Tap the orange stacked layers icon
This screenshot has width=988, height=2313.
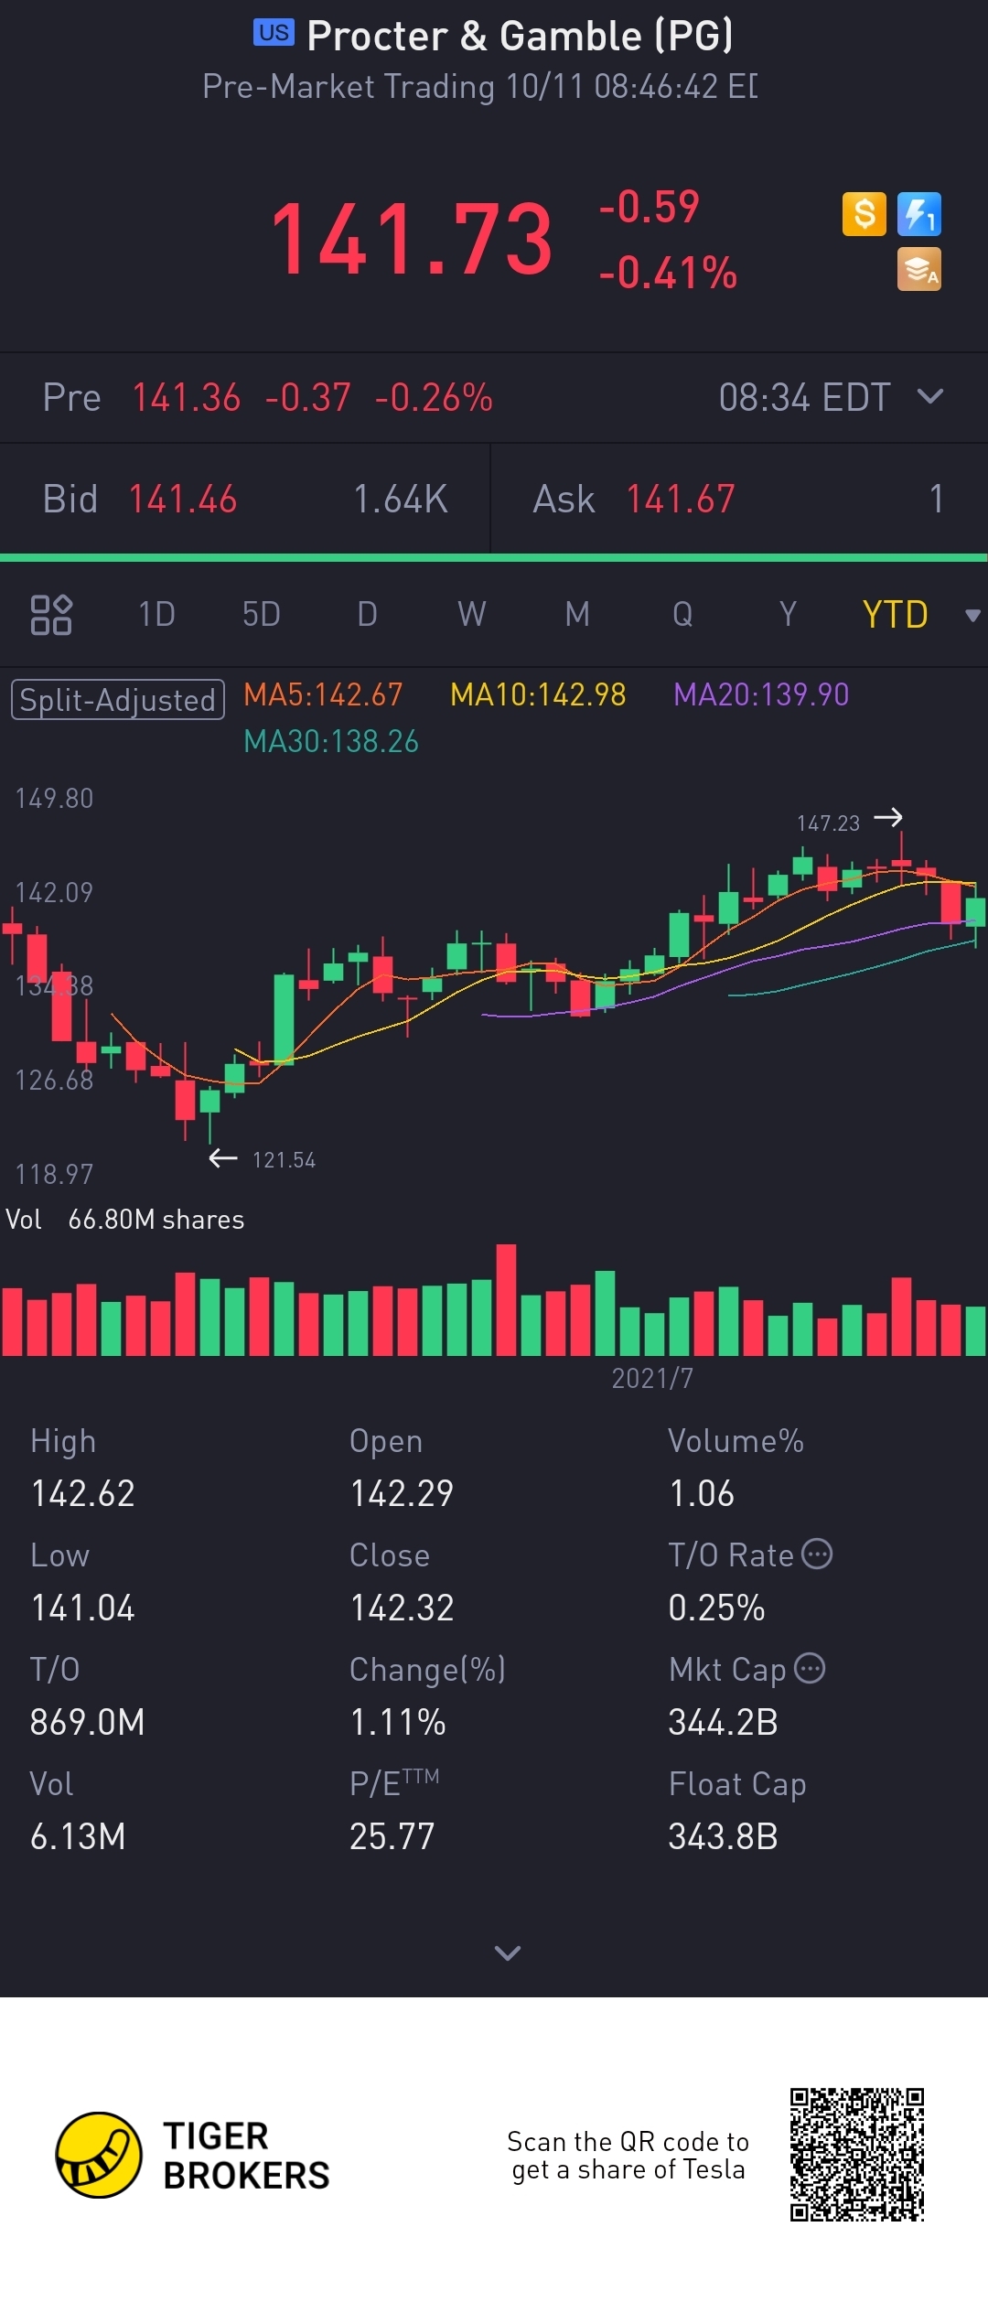tap(919, 269)
